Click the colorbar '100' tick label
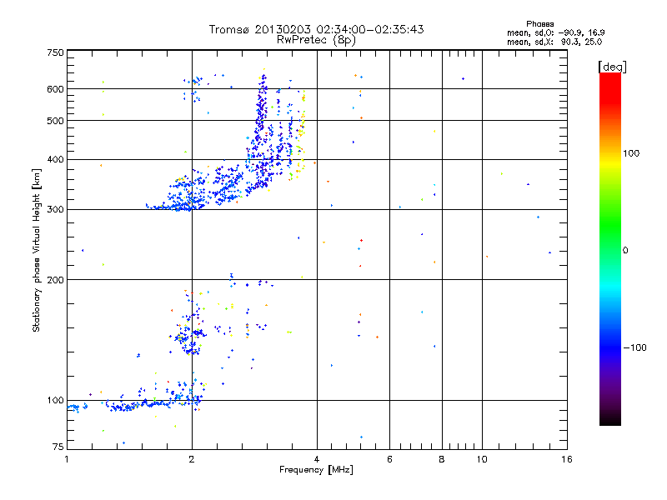This screenshot has height=500, width=667. point(631,153)
